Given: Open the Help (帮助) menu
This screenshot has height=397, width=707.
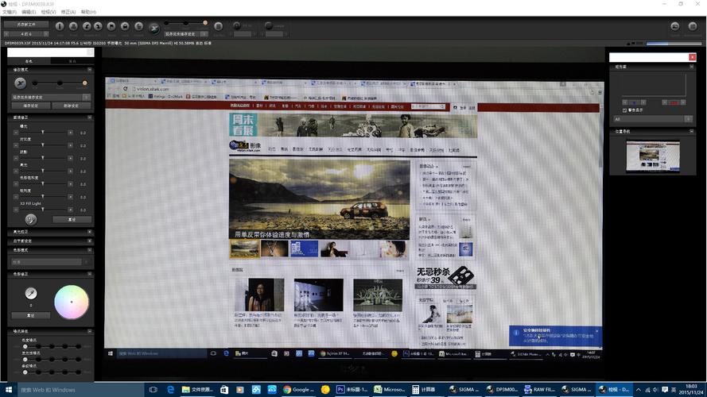Looking at the screenshot, I should coord(89,12).
